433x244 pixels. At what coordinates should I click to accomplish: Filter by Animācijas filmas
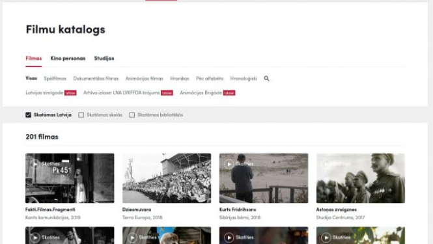pos(145,79)
